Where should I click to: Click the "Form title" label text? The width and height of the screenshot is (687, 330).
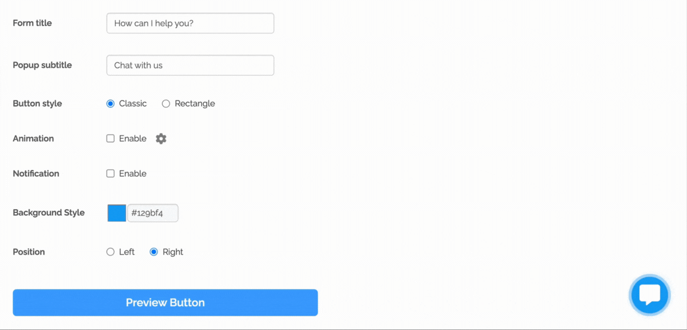[32, 23]
